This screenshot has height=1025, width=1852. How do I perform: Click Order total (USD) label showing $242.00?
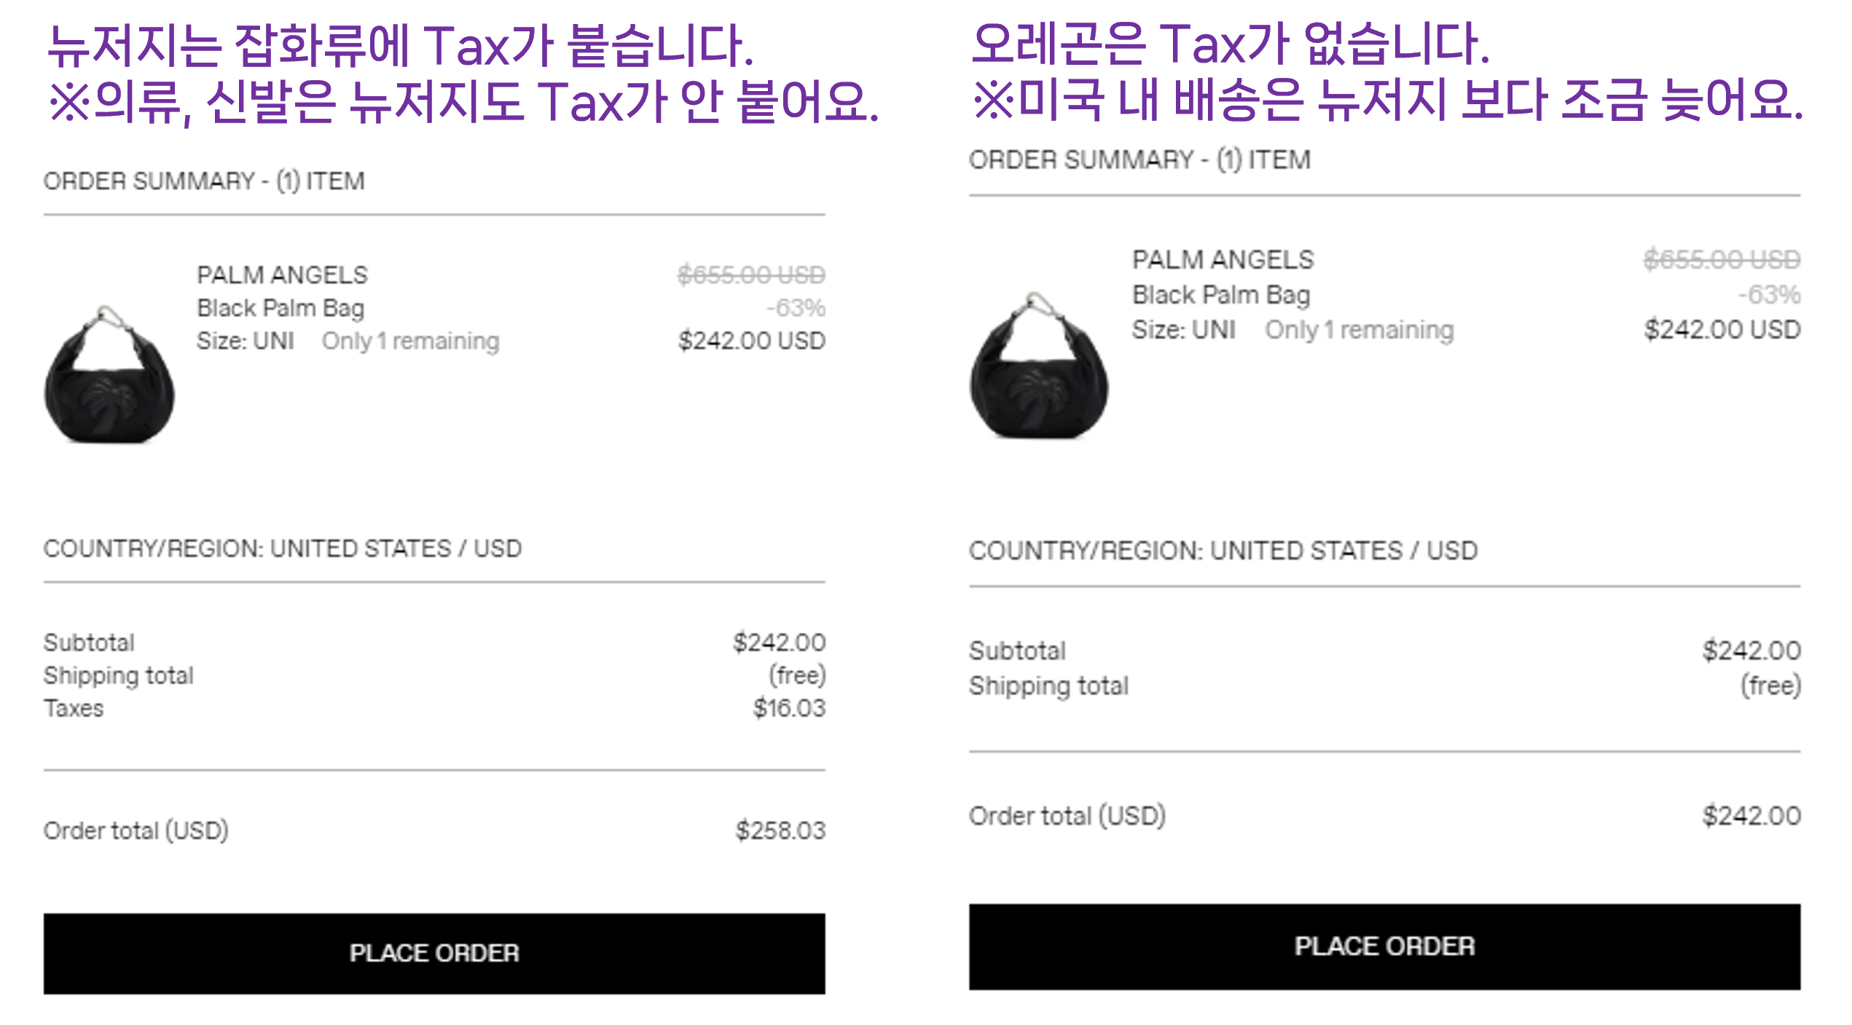1067,816
